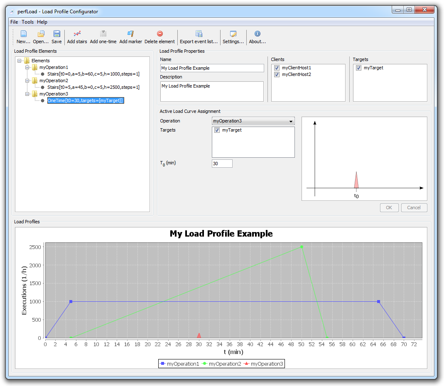
Task: Maximize the perfLoad window
Action: (409, 10)
